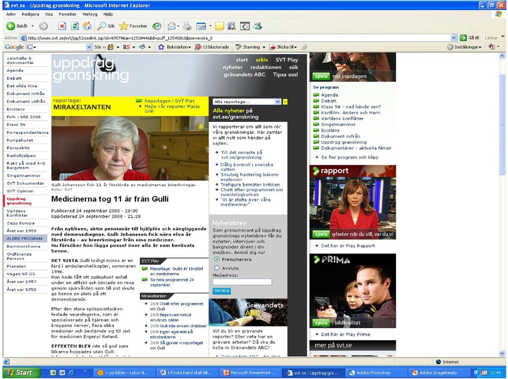Open the Back button history dropdown
Viewport: 508px width, 379px height.
33,26
